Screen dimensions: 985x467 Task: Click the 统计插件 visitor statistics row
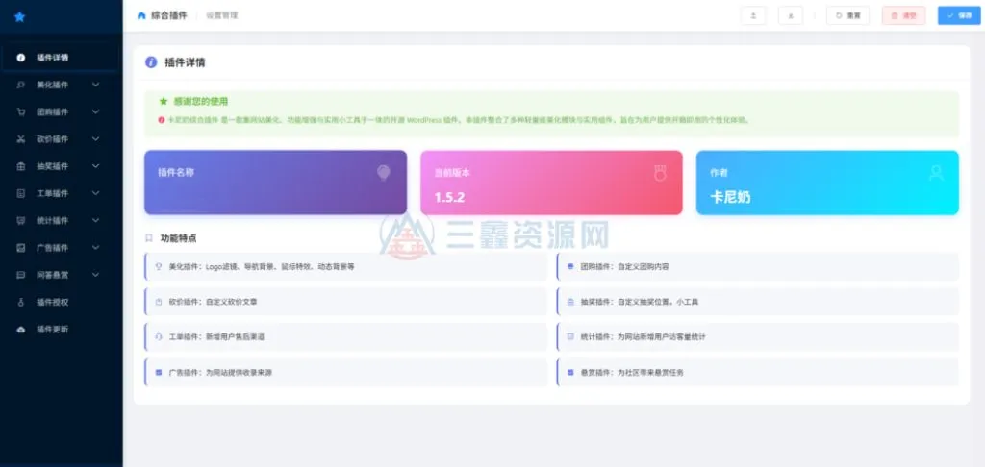758,337
